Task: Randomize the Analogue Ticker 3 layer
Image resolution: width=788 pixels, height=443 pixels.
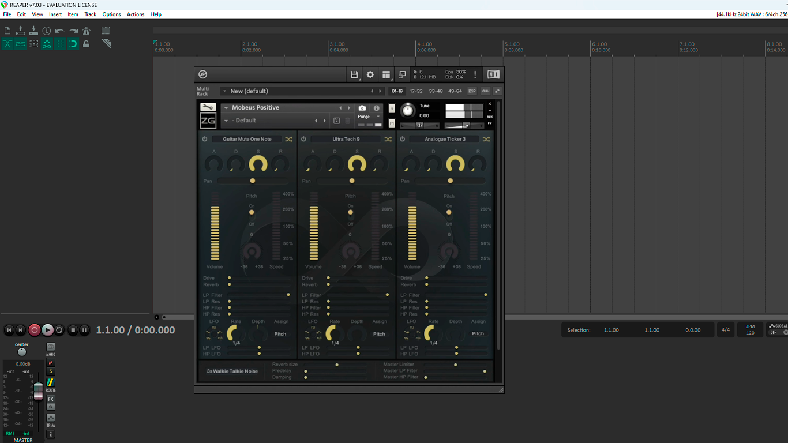Action: pyautogui.click(x=486, y=139)
